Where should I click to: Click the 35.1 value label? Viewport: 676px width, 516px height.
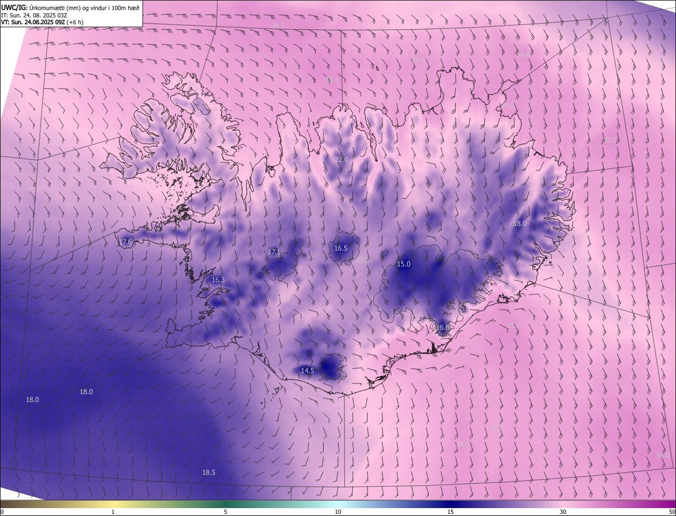click(x=609, y=140)
